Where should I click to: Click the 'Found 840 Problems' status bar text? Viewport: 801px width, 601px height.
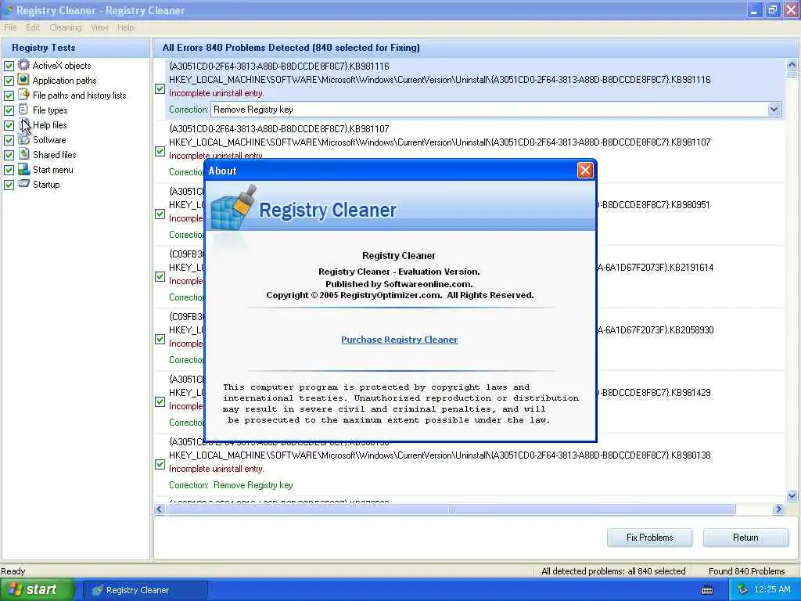tap(746, 570)
